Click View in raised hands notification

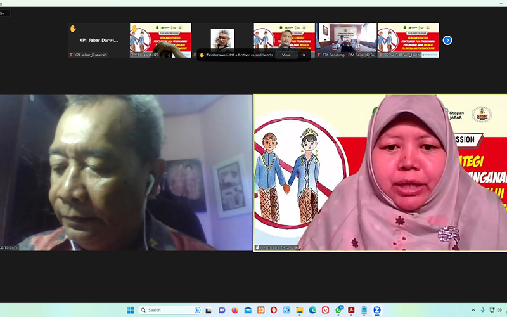pyautogui.click(x=286, y=55)
